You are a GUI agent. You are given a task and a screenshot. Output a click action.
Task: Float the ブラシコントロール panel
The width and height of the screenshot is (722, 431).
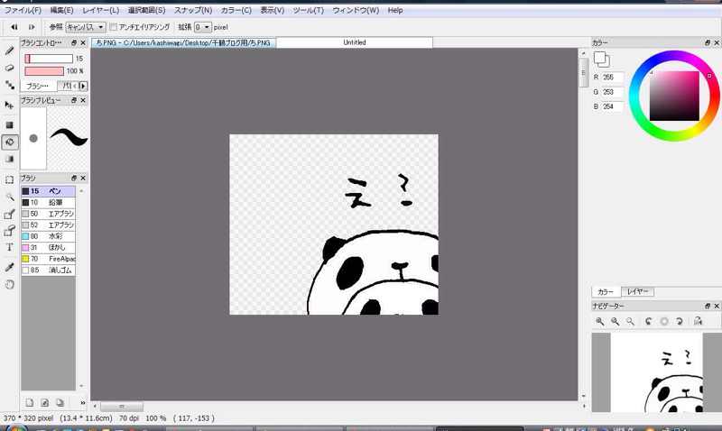[74, 42]
